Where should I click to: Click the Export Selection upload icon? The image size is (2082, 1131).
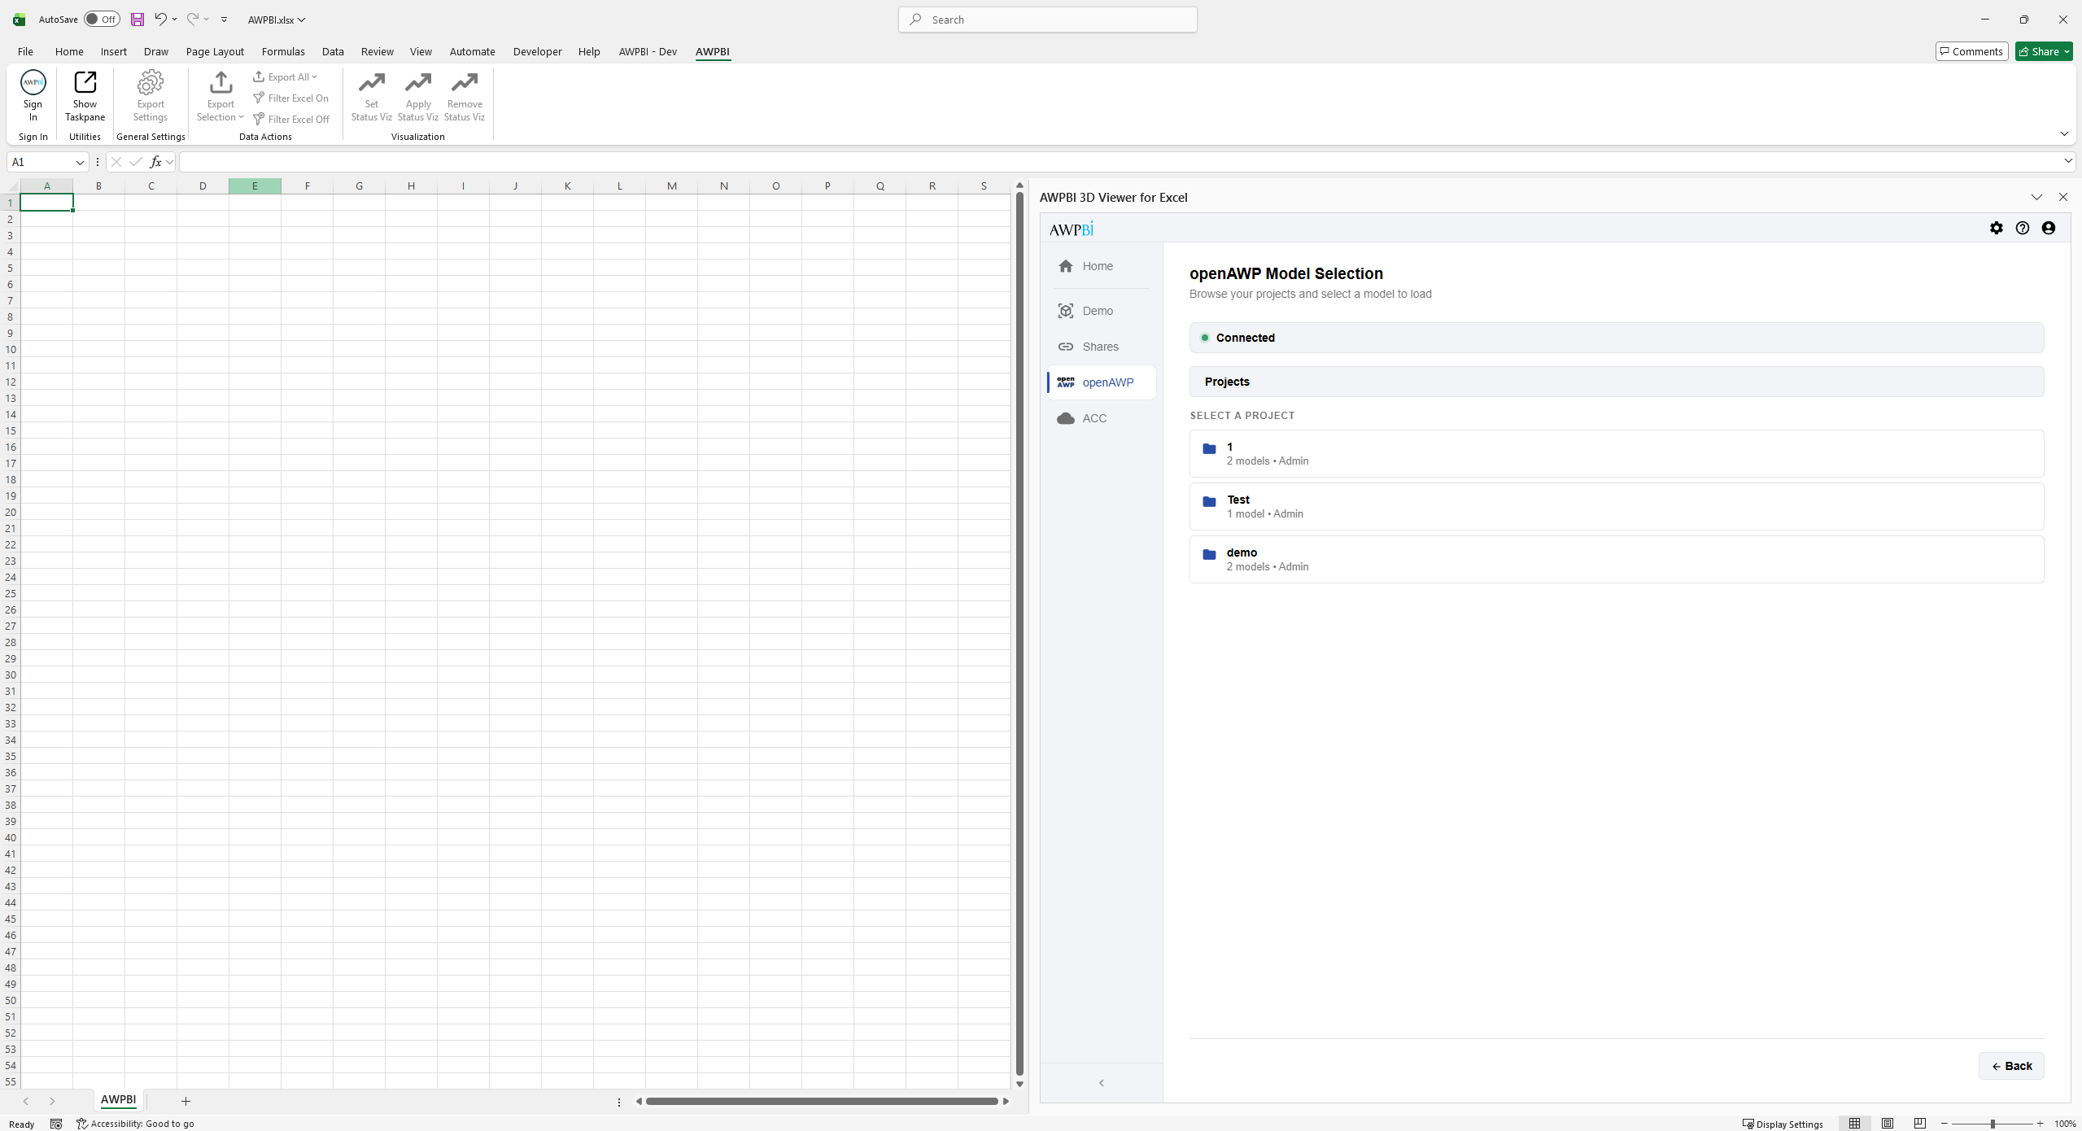tap(220, 83)
